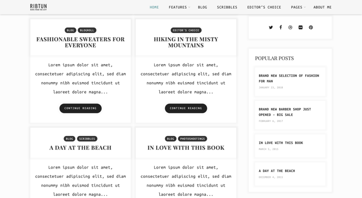Open Fashionable Sweaters for Everyone title

[80, 42]
